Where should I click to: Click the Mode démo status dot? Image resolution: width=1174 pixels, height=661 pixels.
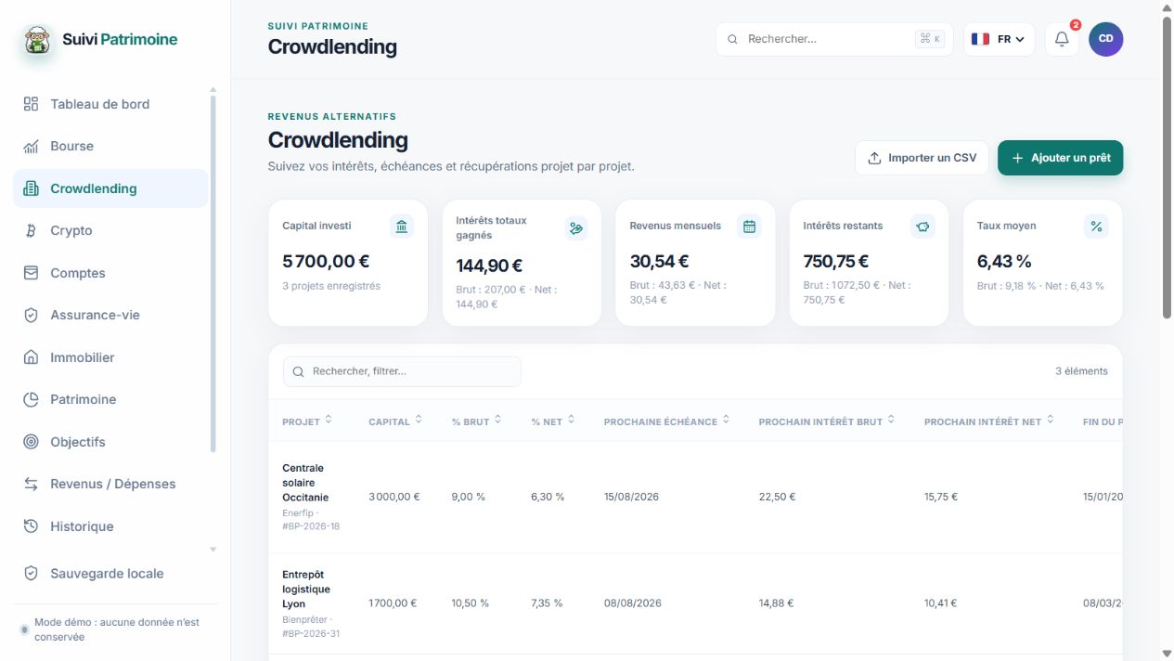tap(24, 629)
